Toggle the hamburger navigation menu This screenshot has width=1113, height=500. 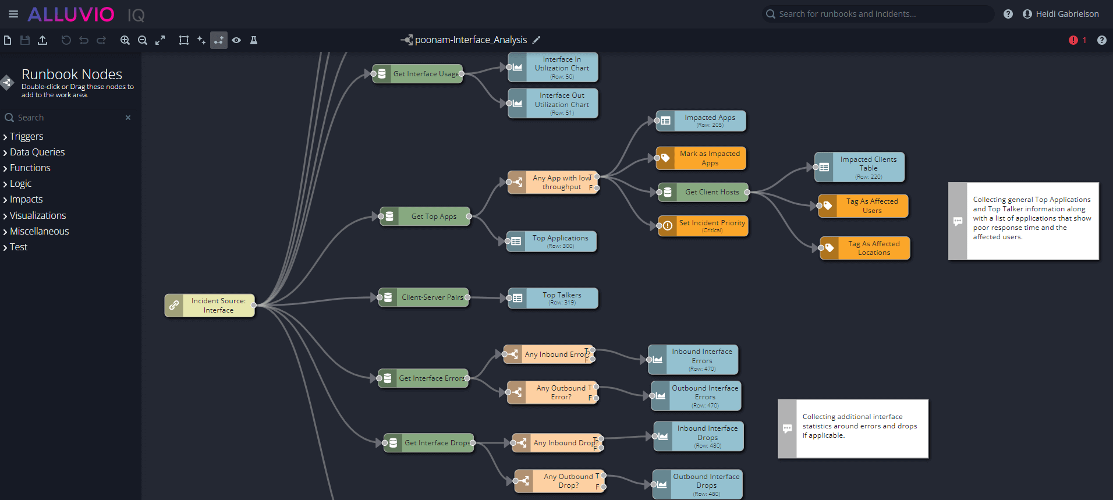[13, 14]
